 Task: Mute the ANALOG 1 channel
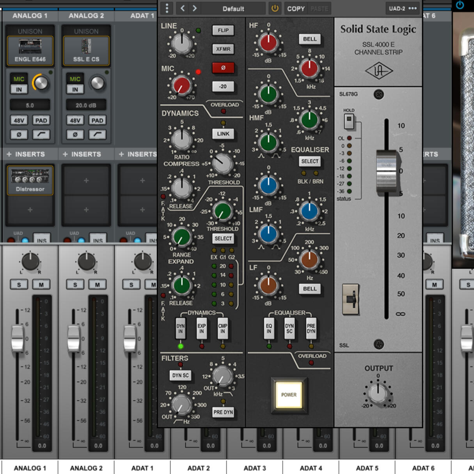click(x=41, y=285)
